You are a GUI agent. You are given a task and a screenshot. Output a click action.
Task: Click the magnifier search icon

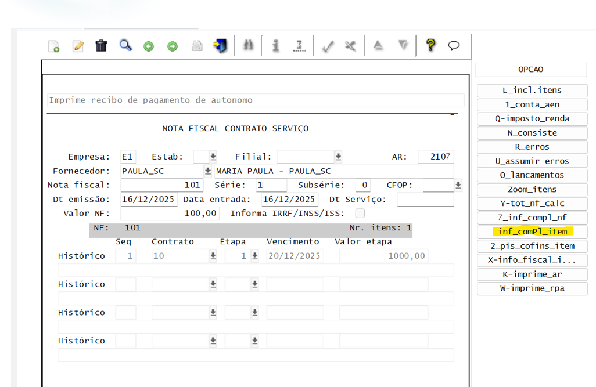tap(125, 46)
